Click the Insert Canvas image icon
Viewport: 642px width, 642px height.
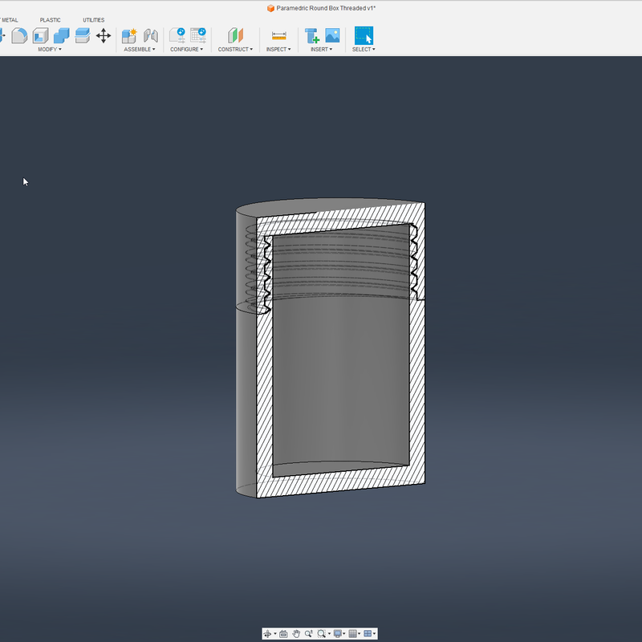click(x=332, y=35)
